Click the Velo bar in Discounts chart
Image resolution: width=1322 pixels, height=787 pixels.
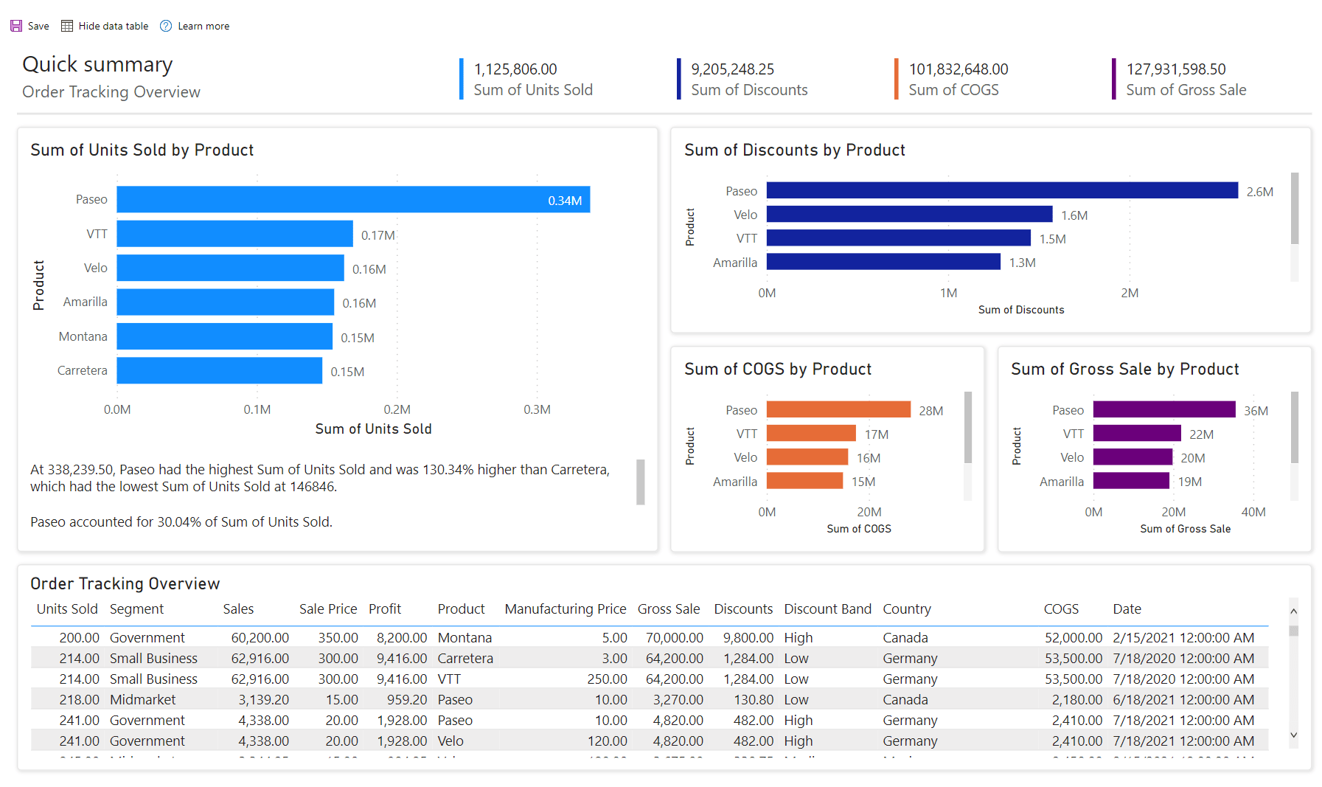[x=907, y=215]
